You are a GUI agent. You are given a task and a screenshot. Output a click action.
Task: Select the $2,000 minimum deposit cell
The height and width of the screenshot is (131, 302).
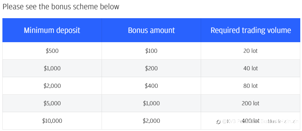click(x=52, y=86)
